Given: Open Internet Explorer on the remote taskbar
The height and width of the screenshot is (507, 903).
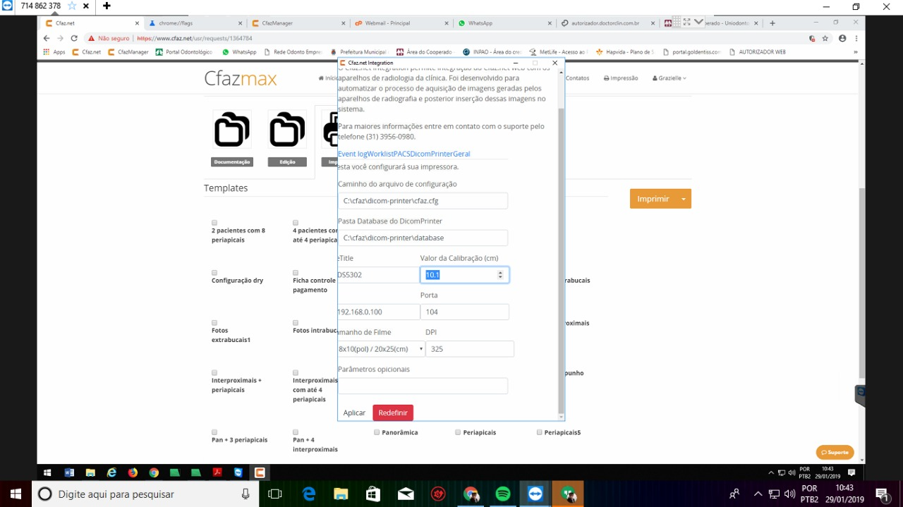Looking at the screenshot, I should (111, 472).
